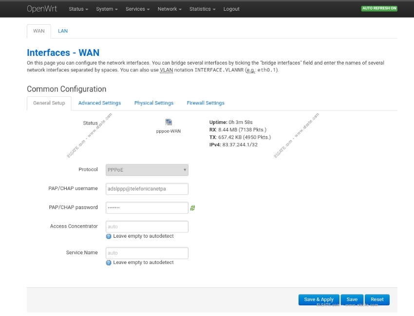Click the VLAN abbreviation in description
The image size is (414, 316).
[167, 70]
